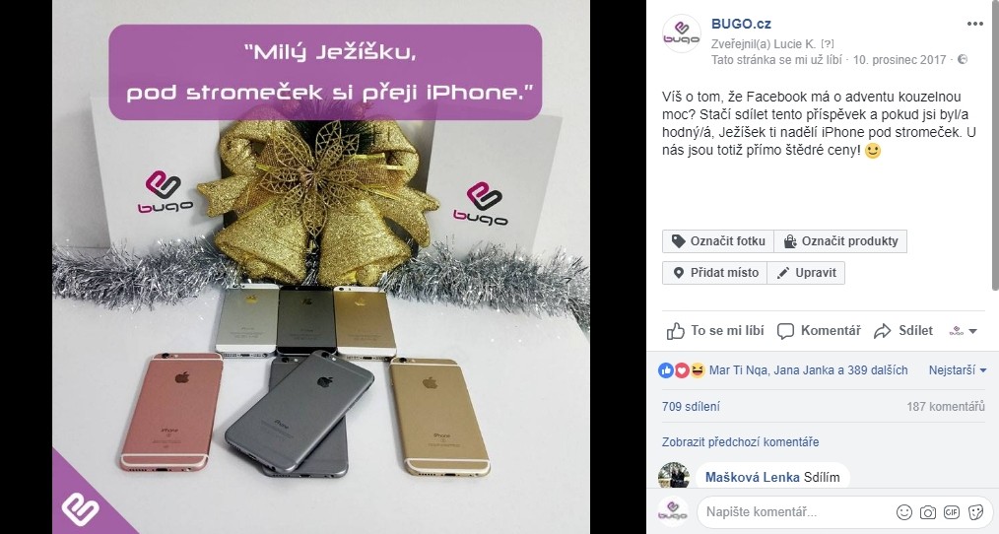This screenshot has width=999, height=534.
Task: Click the public globe privacy icon
Action: point(963,59)
